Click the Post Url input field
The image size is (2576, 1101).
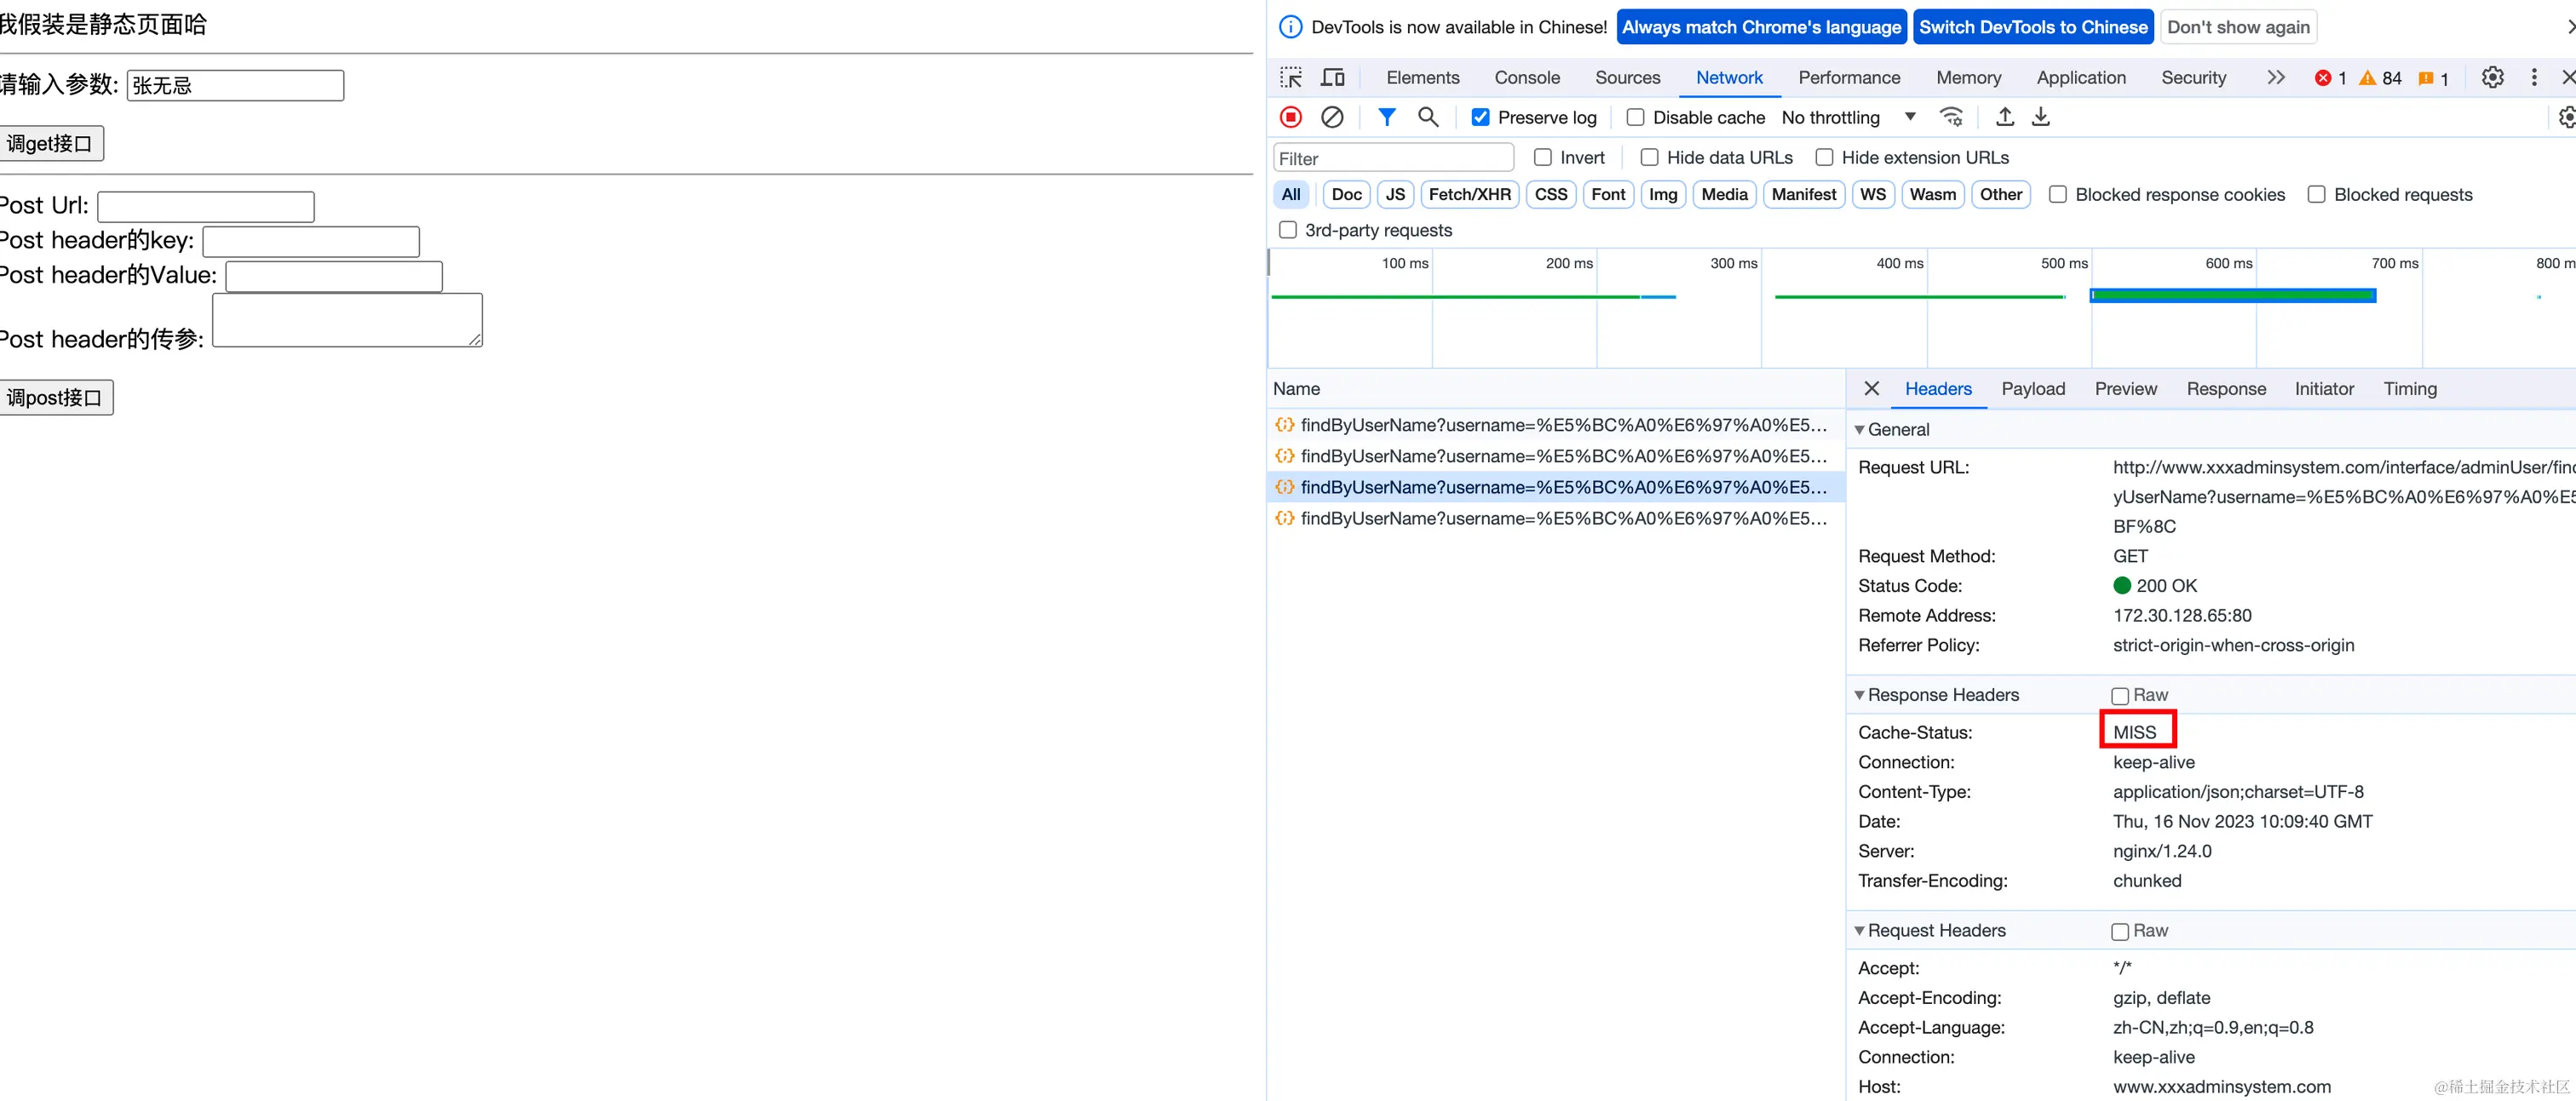pos(206,207)
